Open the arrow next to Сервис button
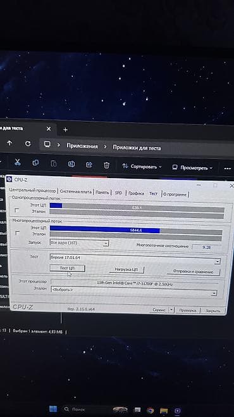The width and height of the screenshot is (234, 417). [171, 310]
